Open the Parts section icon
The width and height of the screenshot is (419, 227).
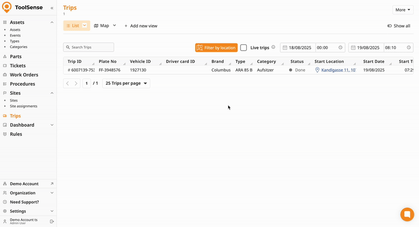[5, 56]
